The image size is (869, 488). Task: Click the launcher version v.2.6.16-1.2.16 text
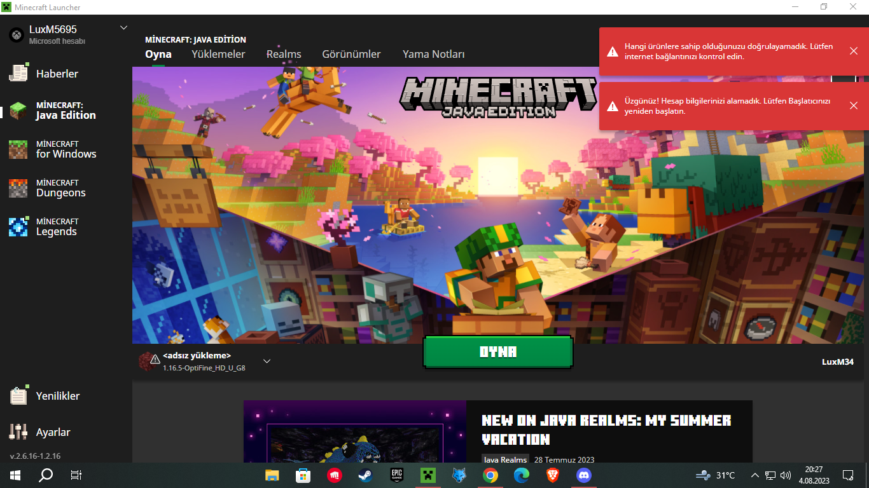[36, 456]
